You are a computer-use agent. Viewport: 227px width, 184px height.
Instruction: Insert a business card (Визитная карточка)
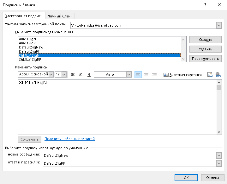182,75
